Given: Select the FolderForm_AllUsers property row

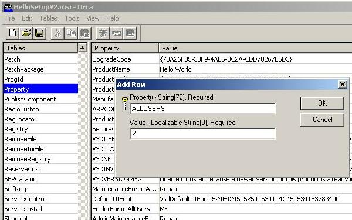Looking at the screenshot, I should 125,209.
